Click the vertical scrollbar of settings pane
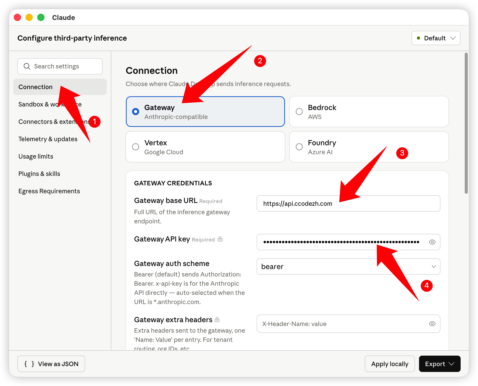Screen dimensions: 478x386 pyautogui.click(x=466, y=123)
